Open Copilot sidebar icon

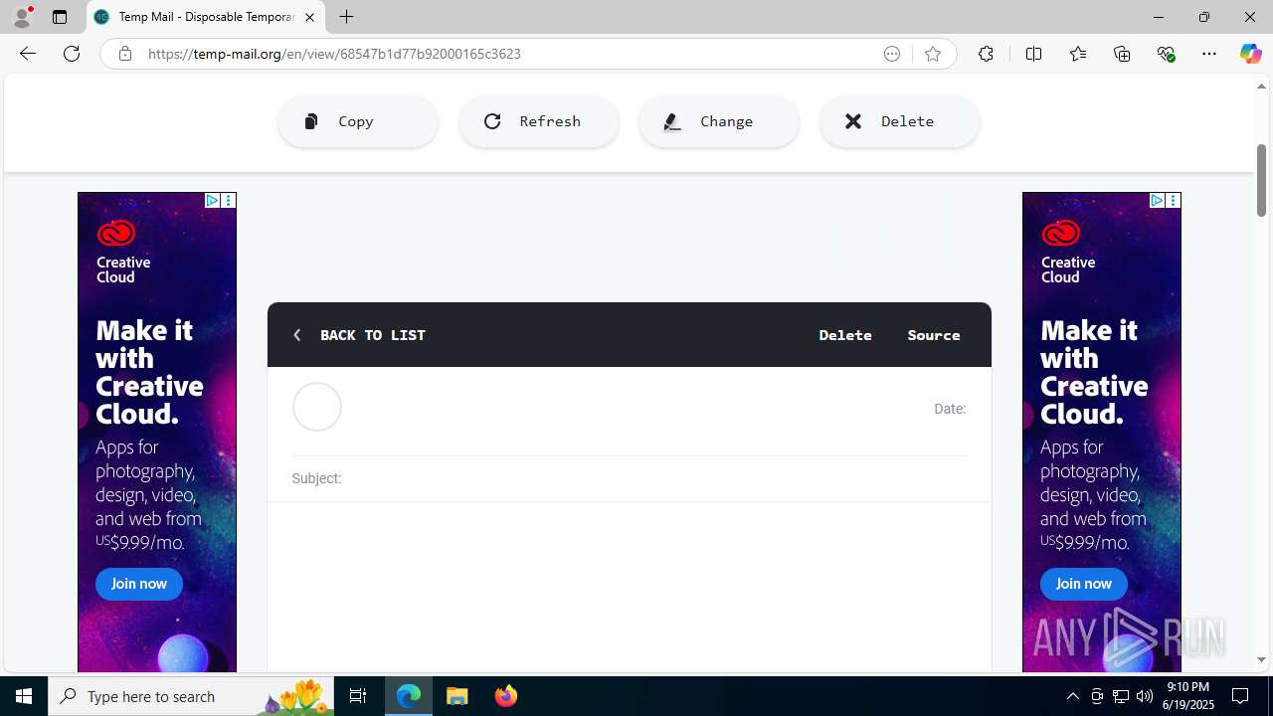tap(1250, 54)
